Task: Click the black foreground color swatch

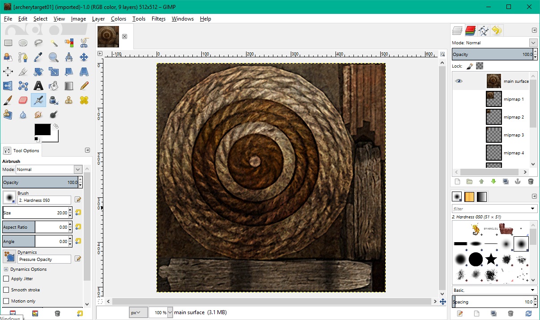Action: coord(43,130)
